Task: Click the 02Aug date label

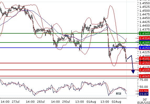Action: [x=116, y=102]
